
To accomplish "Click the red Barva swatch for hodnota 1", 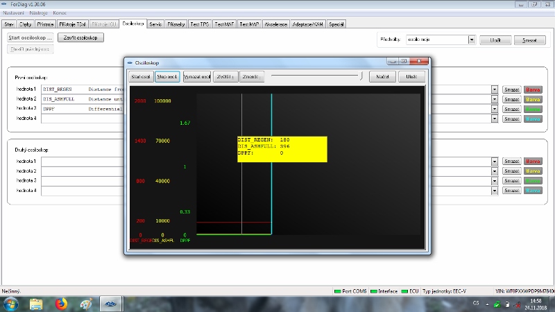I will (x=532, y=89).
